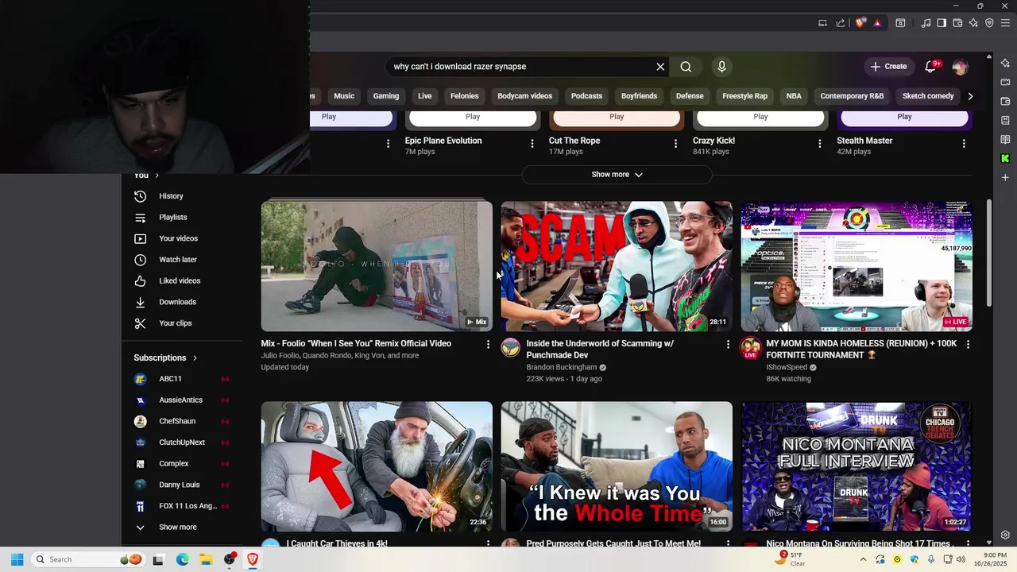Open three-dot menu for Cut The Rope game
The height and width of the screenshot is (572, 1017).
676,144
